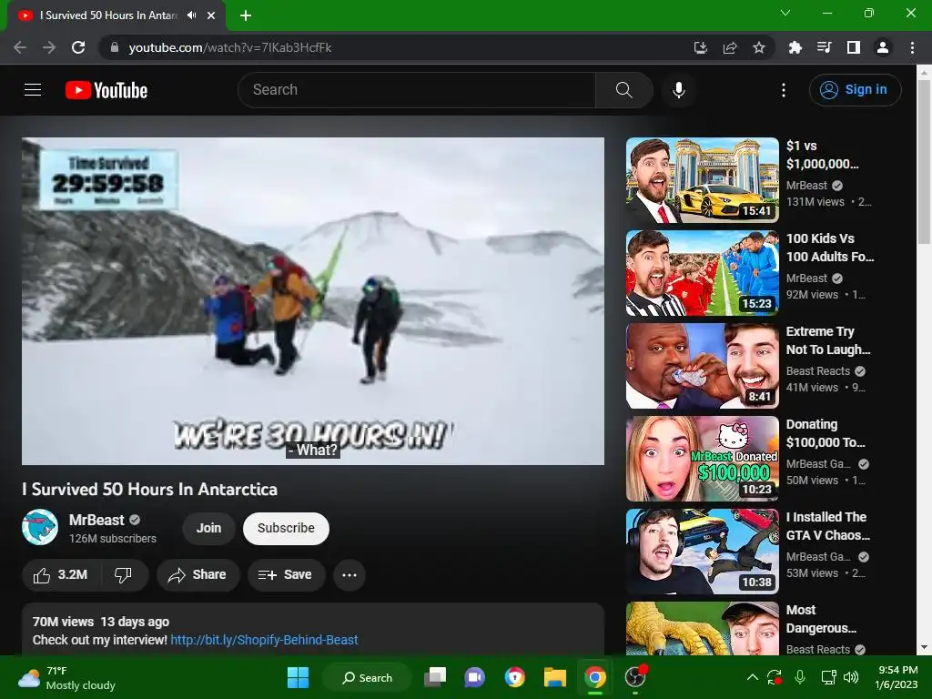Open File Explorer from taskbar
This screenshot has height=699, width=932.
pyautogui.click(x=555, y=677)
